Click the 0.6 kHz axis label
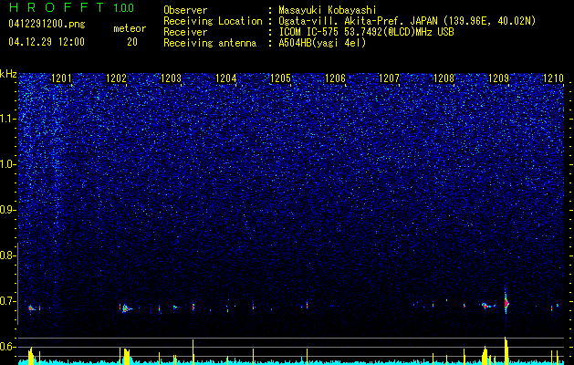Image resolution: width=574 pixels, height=365 pixels. coord(6,347)
